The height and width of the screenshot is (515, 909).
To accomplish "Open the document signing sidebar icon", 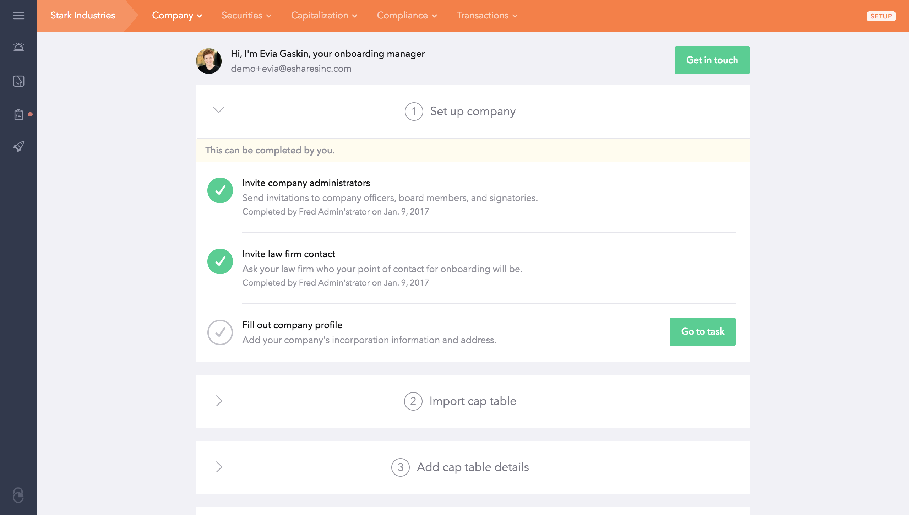I will (18, 81).
